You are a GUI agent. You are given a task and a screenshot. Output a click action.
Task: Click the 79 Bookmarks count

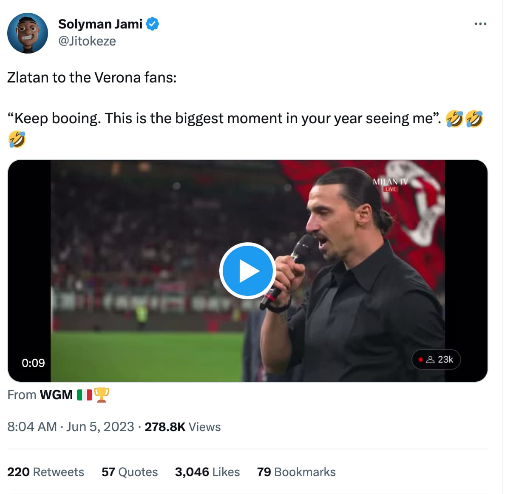point(296,472)
